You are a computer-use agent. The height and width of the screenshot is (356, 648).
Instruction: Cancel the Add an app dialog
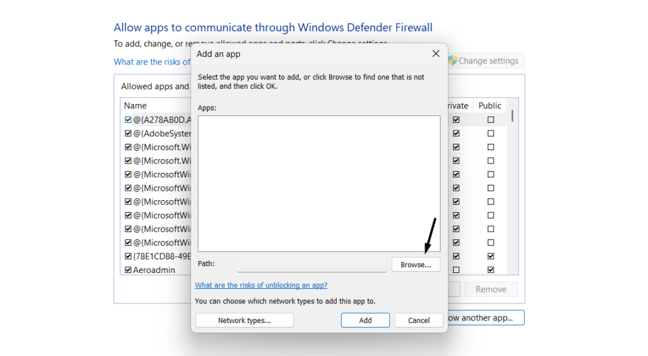[x=418, y=321]
